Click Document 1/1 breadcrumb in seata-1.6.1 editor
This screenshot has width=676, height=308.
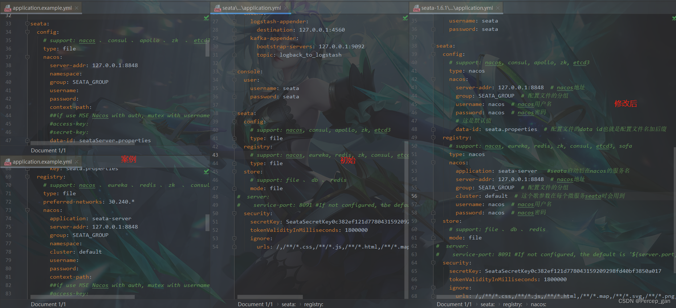pyautogui.click(x=454, y=304)
